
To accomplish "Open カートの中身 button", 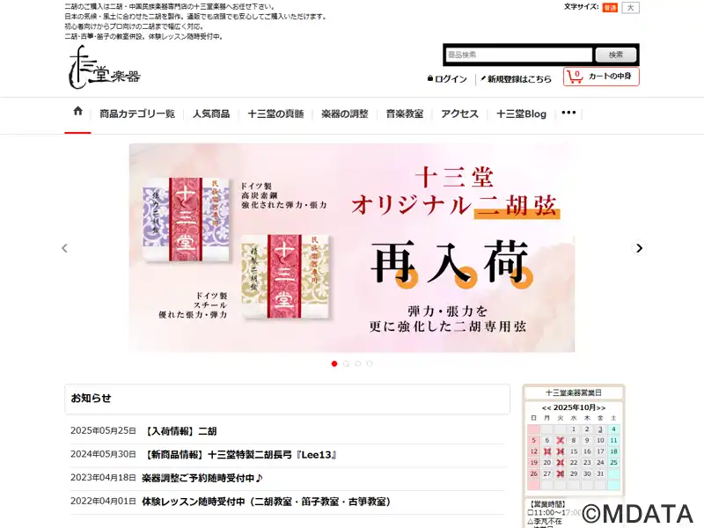I will [x=601, y=77].
